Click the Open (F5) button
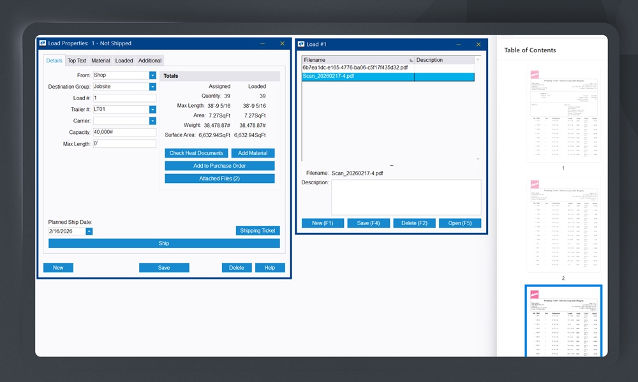The height and width of the screenshot is (382, 638). (x=460, y=223)
